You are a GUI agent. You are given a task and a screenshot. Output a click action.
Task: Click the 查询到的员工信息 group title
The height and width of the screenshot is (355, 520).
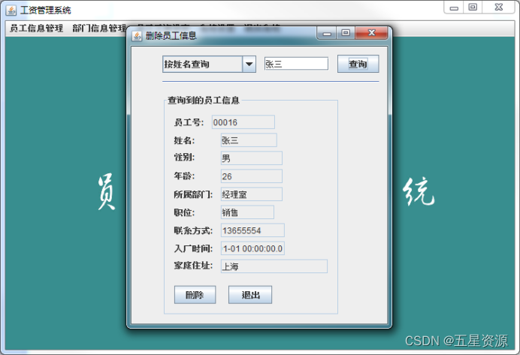tap(204, 101)
